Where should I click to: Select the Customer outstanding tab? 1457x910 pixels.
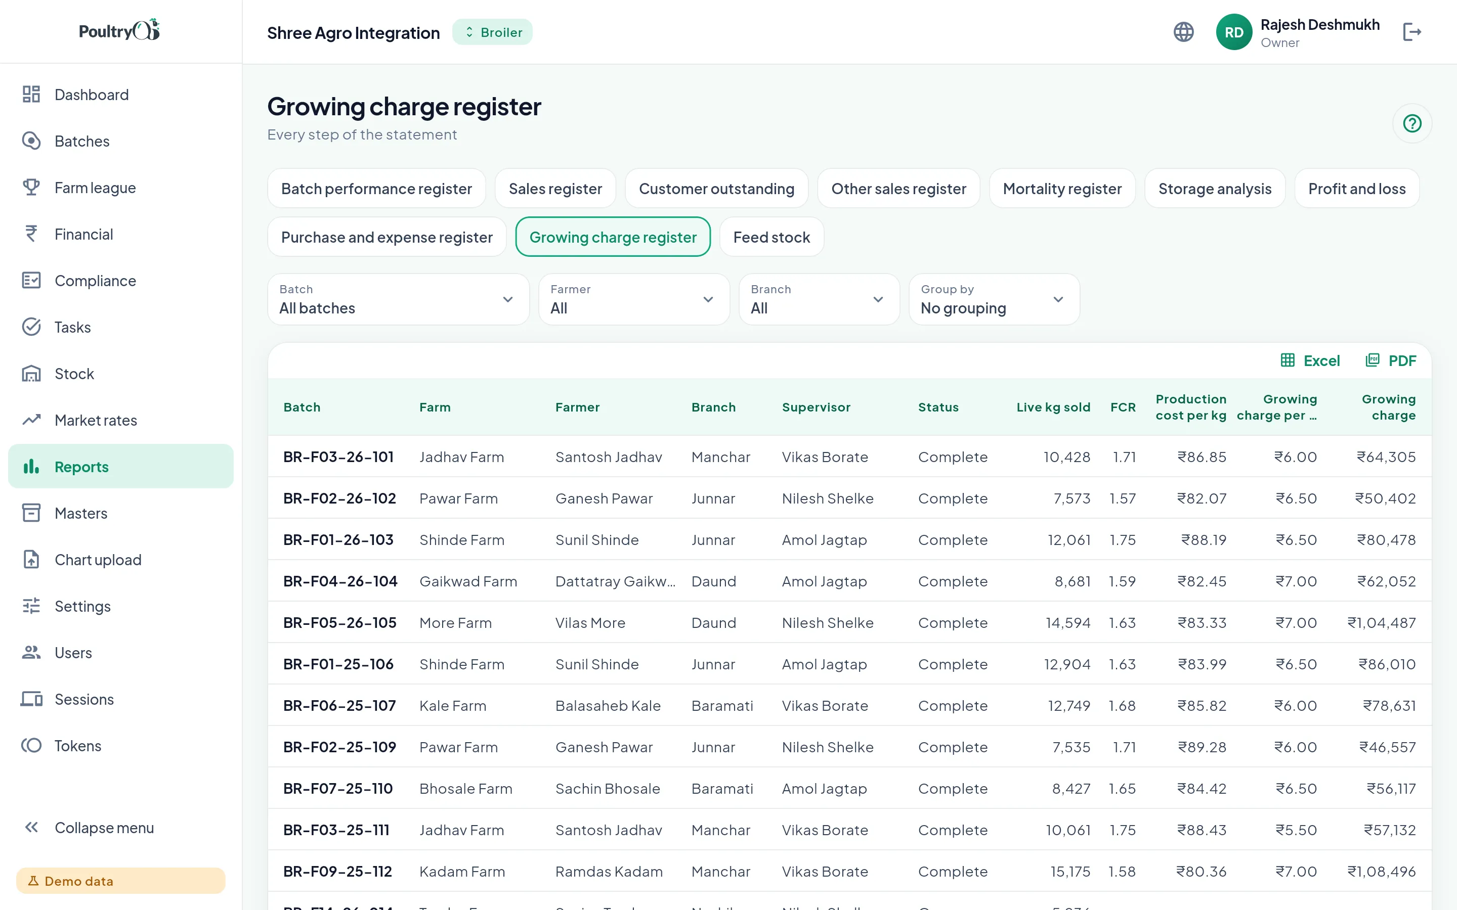click(716, 189)
